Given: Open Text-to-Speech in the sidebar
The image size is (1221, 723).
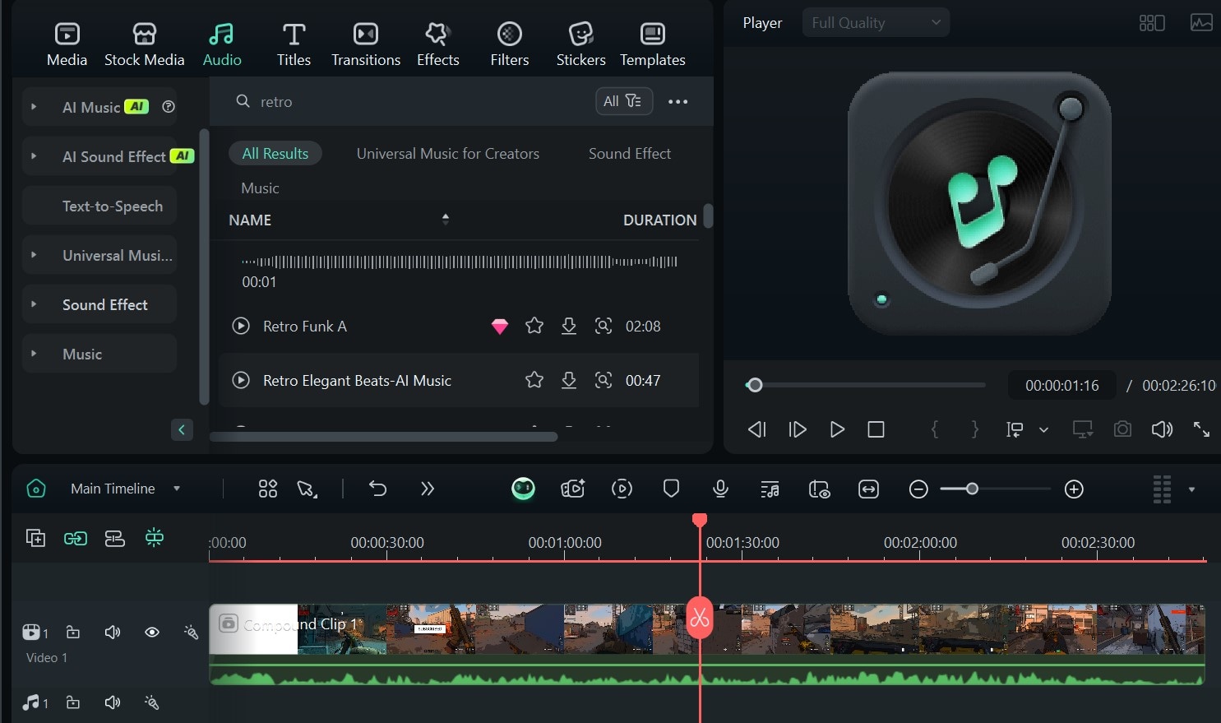Looking at the screenshot, I should [113, 206].
